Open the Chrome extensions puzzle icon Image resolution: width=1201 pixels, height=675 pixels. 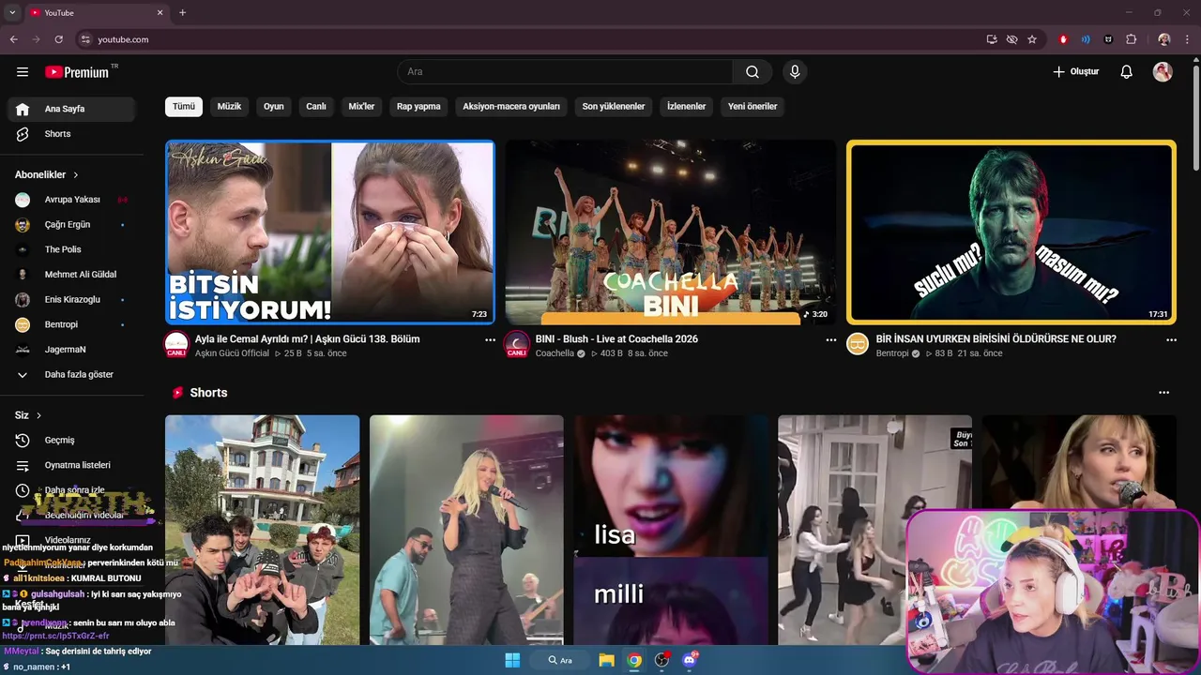(x=1131, y=39)
